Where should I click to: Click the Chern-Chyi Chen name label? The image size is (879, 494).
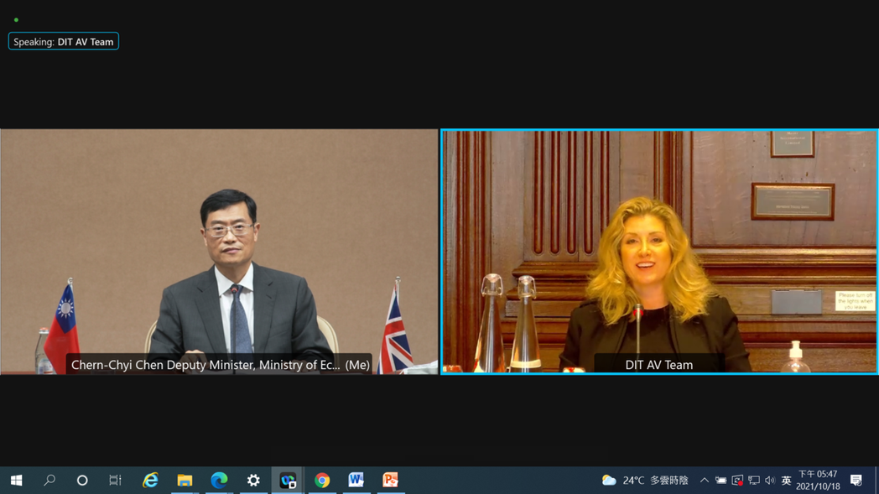coord(220,365)
